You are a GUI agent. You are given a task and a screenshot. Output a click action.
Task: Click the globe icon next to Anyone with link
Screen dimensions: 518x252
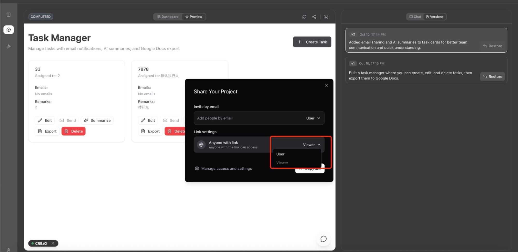coord(201,145)
